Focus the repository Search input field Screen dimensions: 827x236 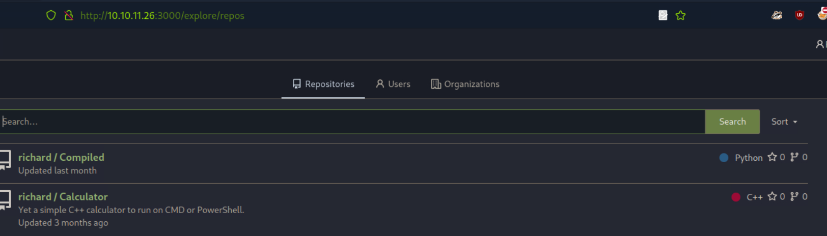351,122
